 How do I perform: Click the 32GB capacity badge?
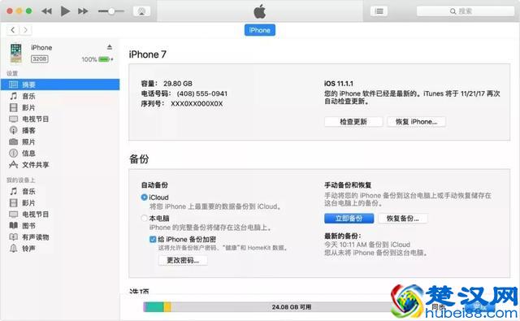[x=40, y=59]
